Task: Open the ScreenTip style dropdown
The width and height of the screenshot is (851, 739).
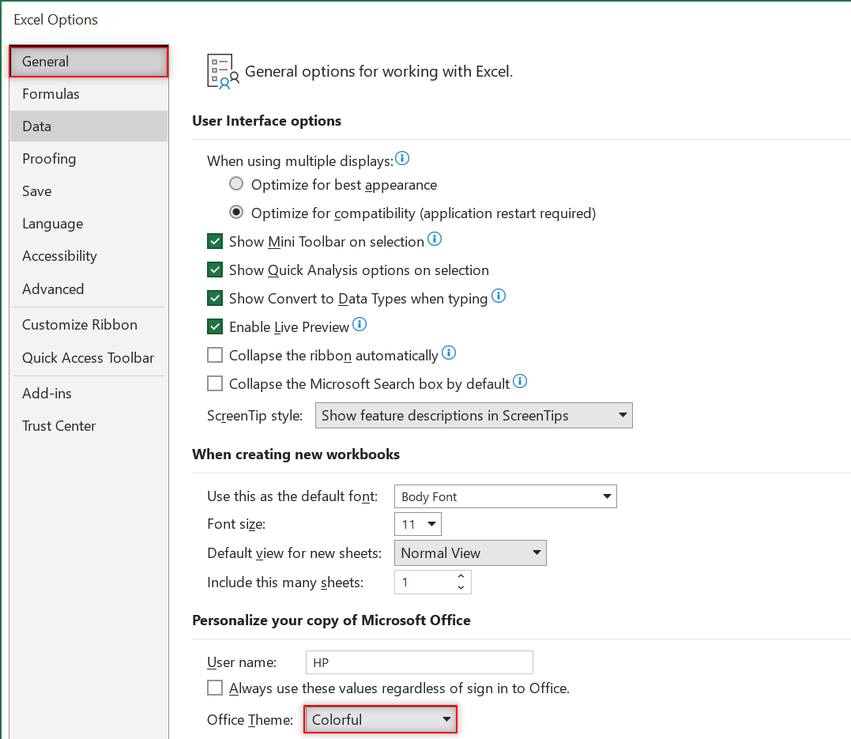Action: (474, 416)
